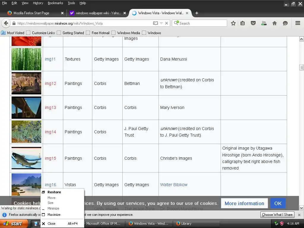Open img15 file link

[x=50, y=158]
